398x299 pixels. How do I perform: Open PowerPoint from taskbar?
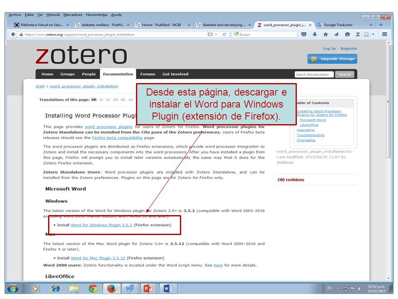(x=148, y=289)
